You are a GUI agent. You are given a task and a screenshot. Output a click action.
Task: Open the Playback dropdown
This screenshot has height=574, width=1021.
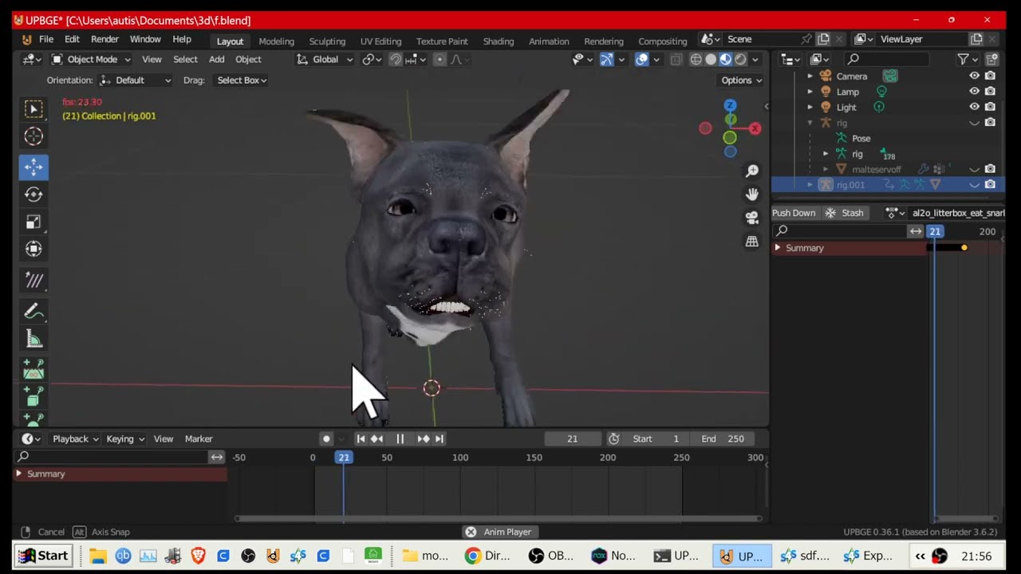point(75,438)
